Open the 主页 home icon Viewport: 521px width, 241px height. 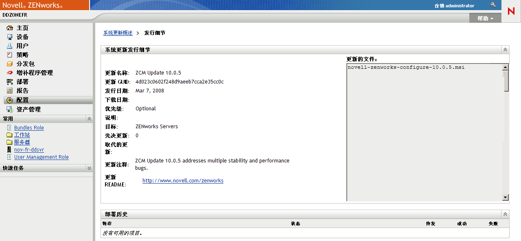[10, 28]
